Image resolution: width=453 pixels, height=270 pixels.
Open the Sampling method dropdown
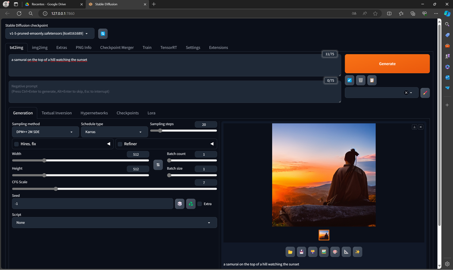click(46, 132)
